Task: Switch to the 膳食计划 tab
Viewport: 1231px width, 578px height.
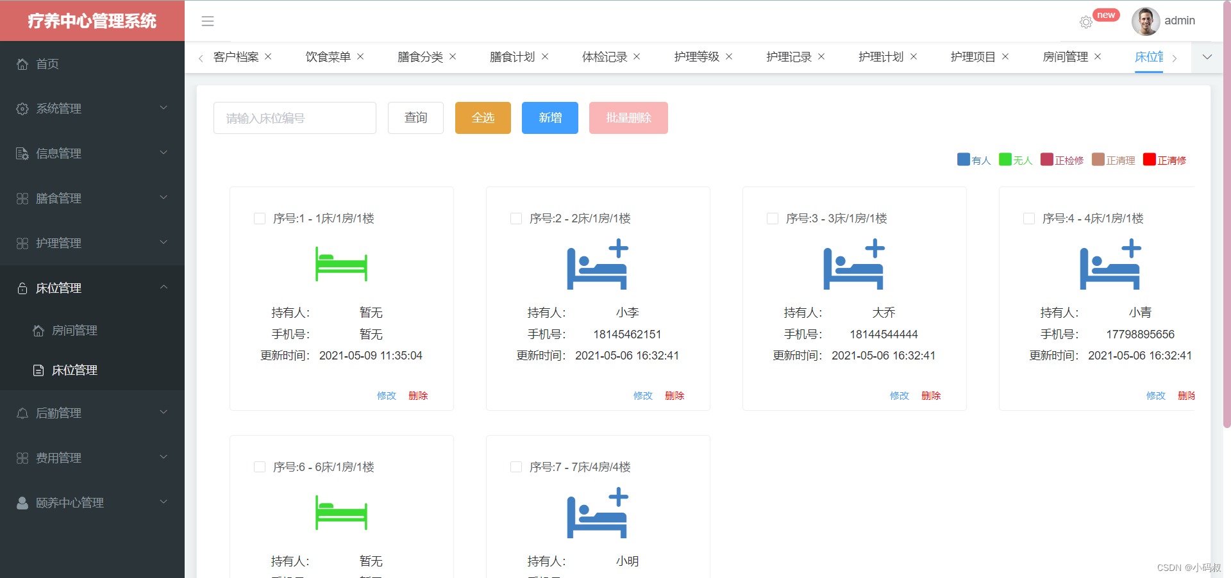Action: coord(512,57)
